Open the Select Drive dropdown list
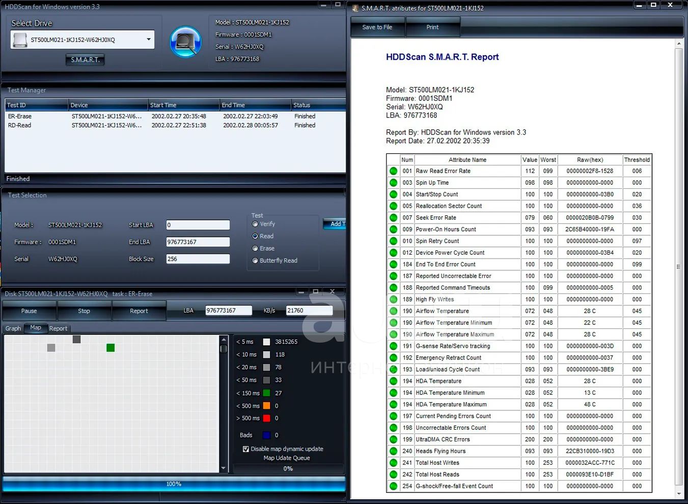Image resolution: width=688 pixels, height=504 pixels. (x=148, y=40)
